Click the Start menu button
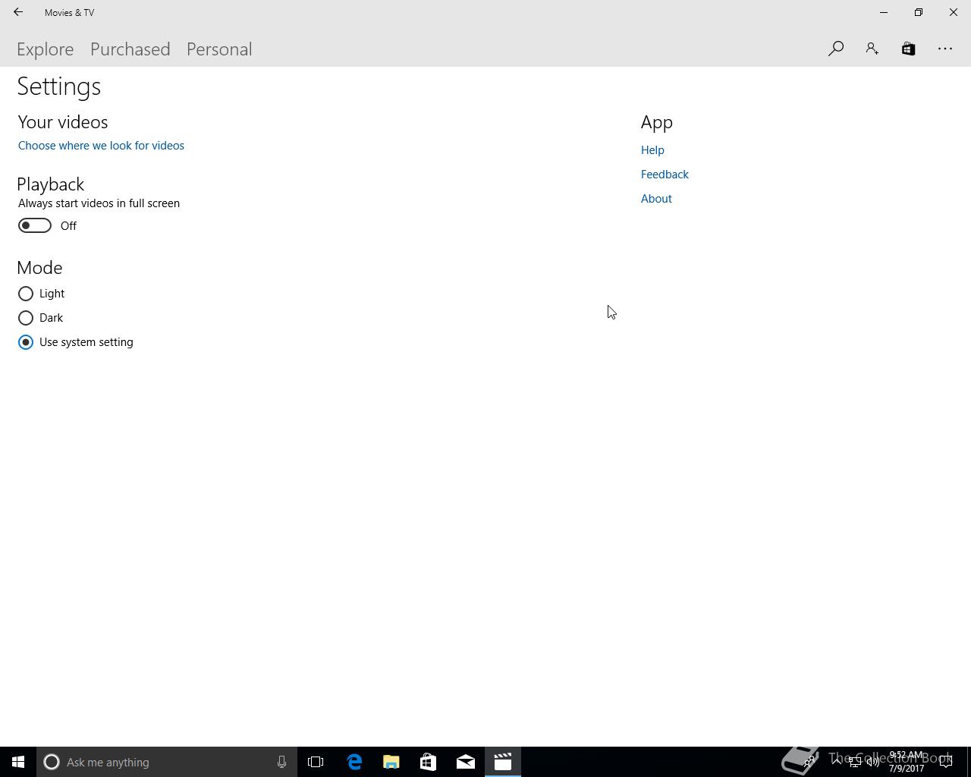 coord(18,762)
